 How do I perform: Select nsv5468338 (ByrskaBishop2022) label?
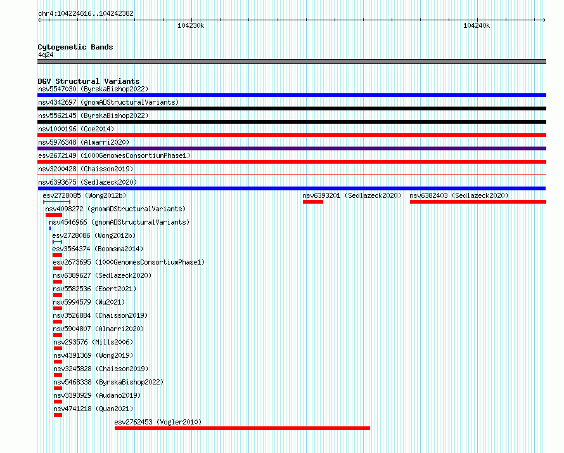coord(108,382)
